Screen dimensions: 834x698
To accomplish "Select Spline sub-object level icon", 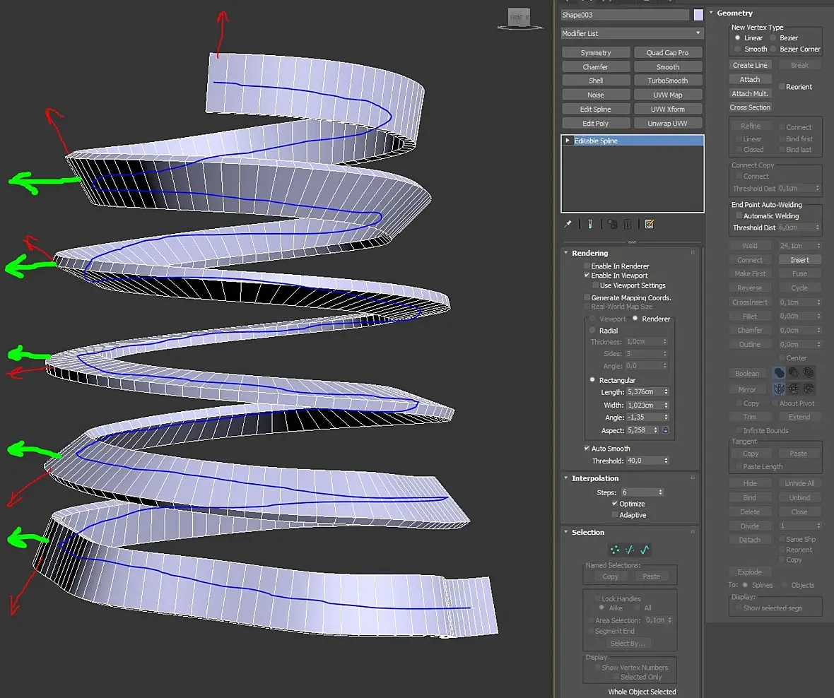I will click(644, 550).
